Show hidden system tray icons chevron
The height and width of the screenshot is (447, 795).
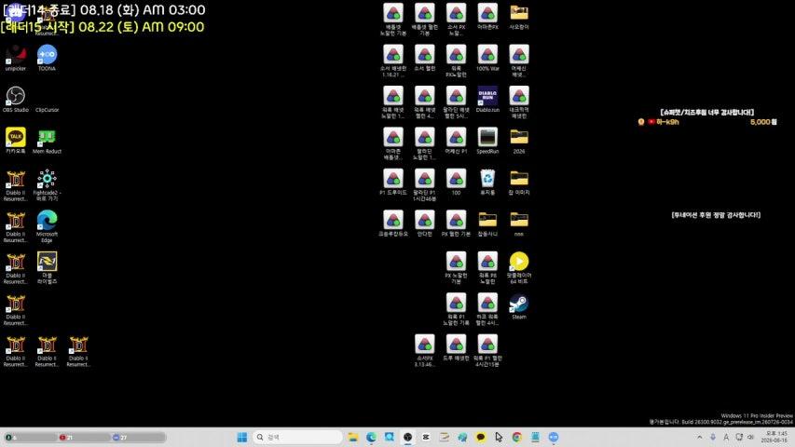click(700, 437)
